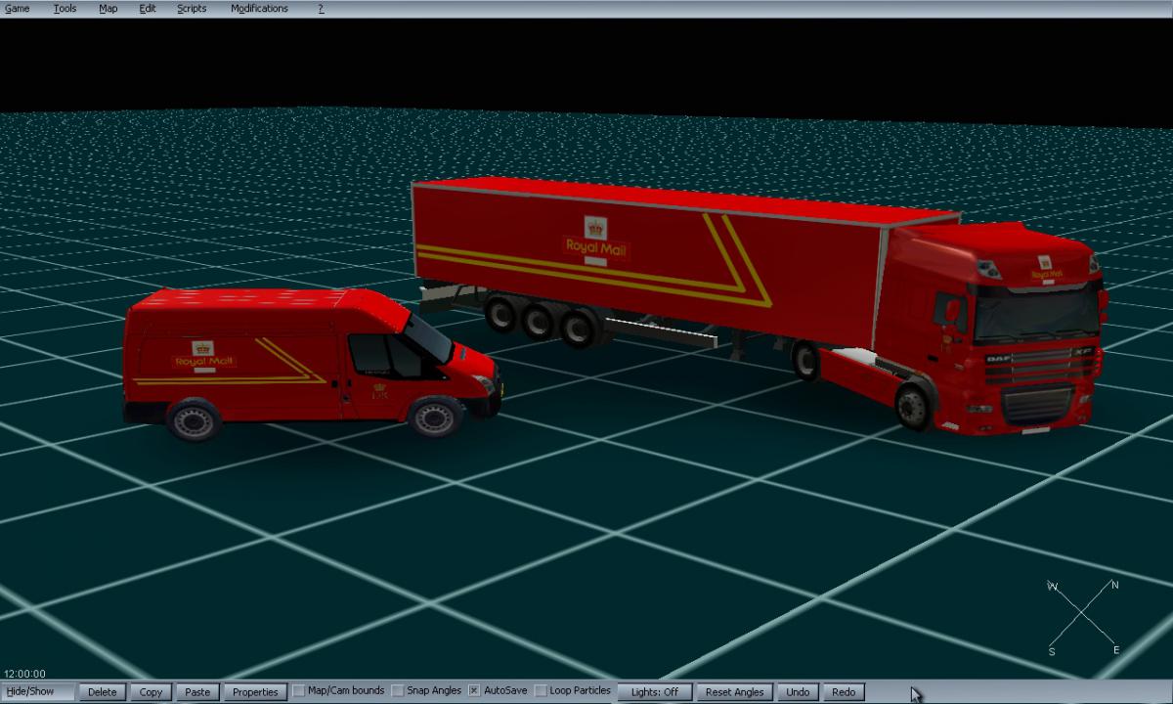The width and height of the screenshot is (1173, 704).
Task: Click the Delete button
Action: (x=102, y=692)
